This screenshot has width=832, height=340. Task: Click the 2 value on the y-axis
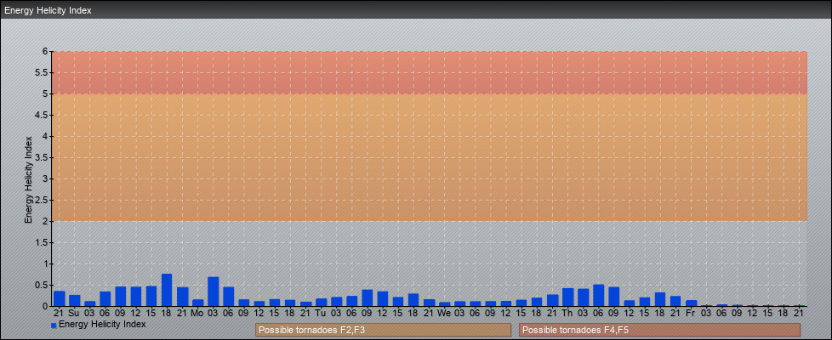(45, 221)
